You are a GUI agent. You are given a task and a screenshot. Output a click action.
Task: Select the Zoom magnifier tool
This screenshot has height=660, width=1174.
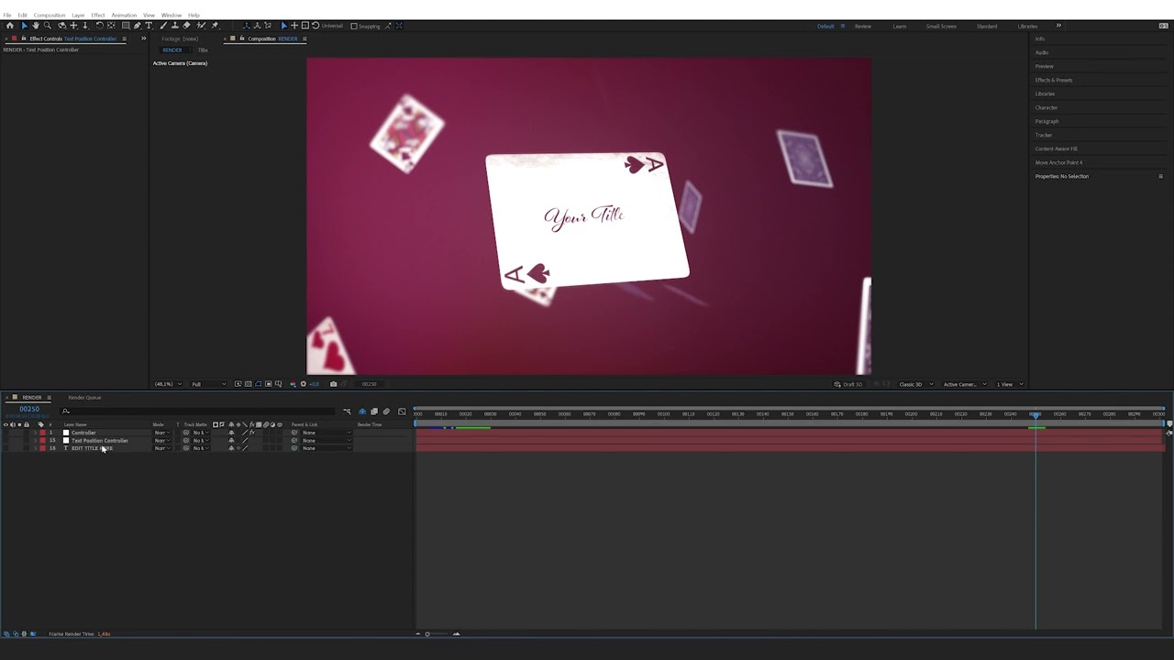coord(48,26)
